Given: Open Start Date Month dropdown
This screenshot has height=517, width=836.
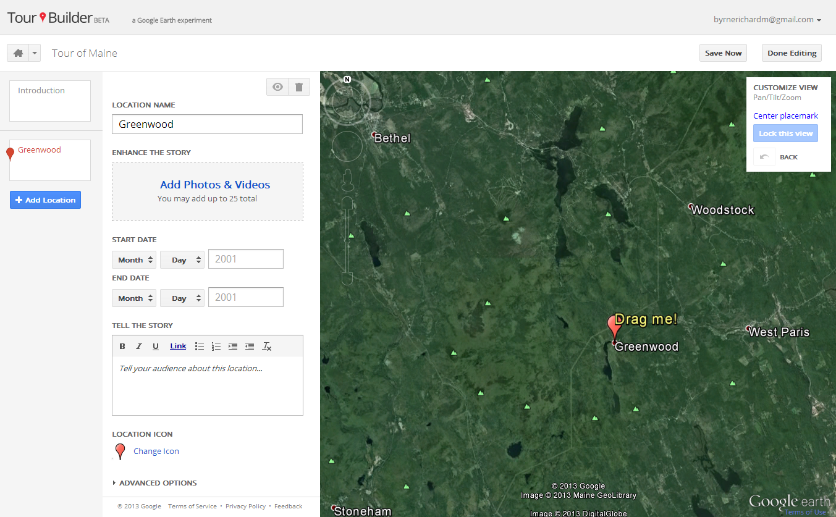Looking at the screenshot, I should pos(134,260).
